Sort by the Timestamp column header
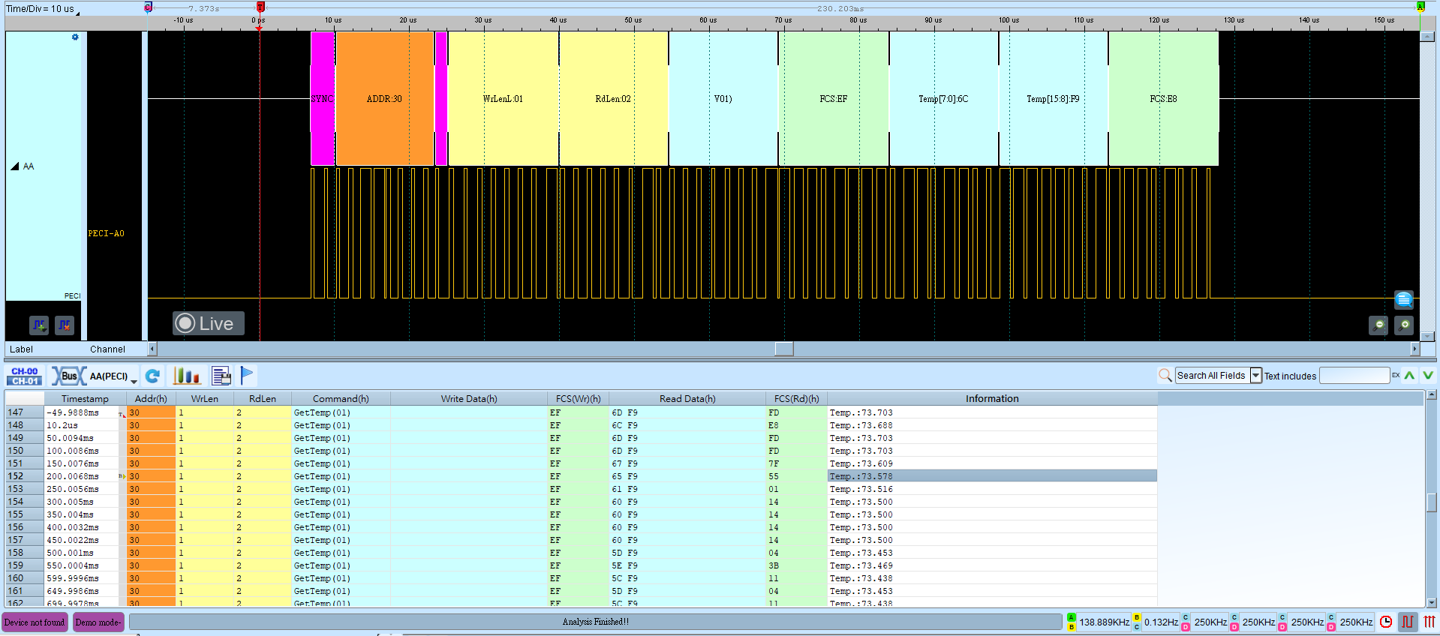 point(85,398)
